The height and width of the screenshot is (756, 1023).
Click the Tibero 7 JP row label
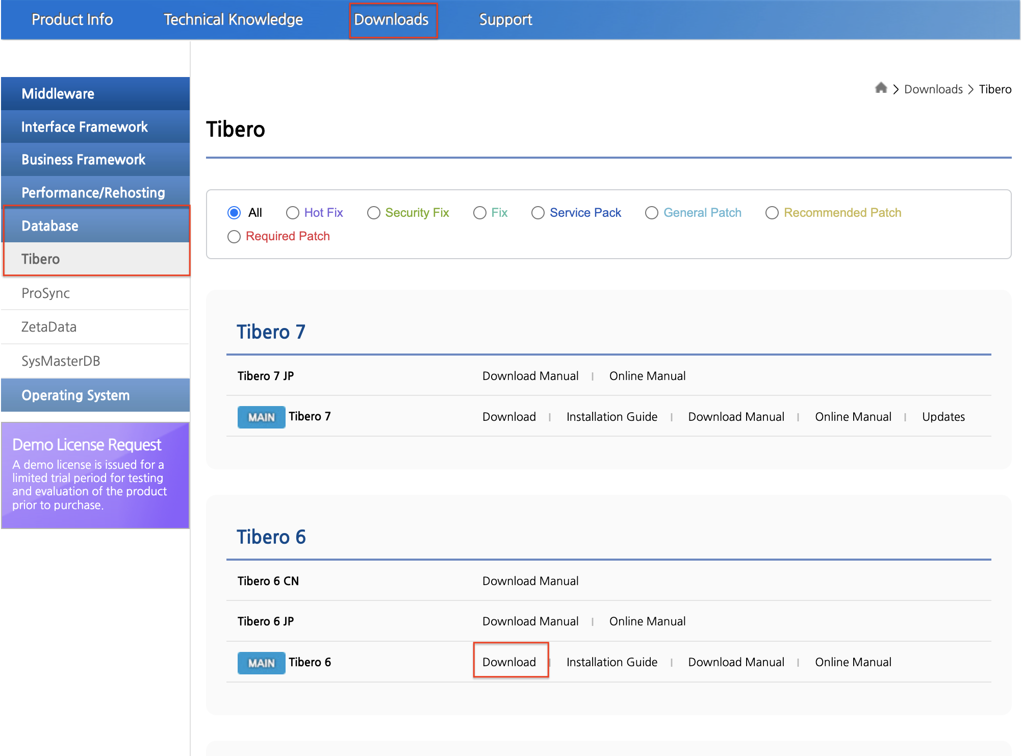click(266, 376)
